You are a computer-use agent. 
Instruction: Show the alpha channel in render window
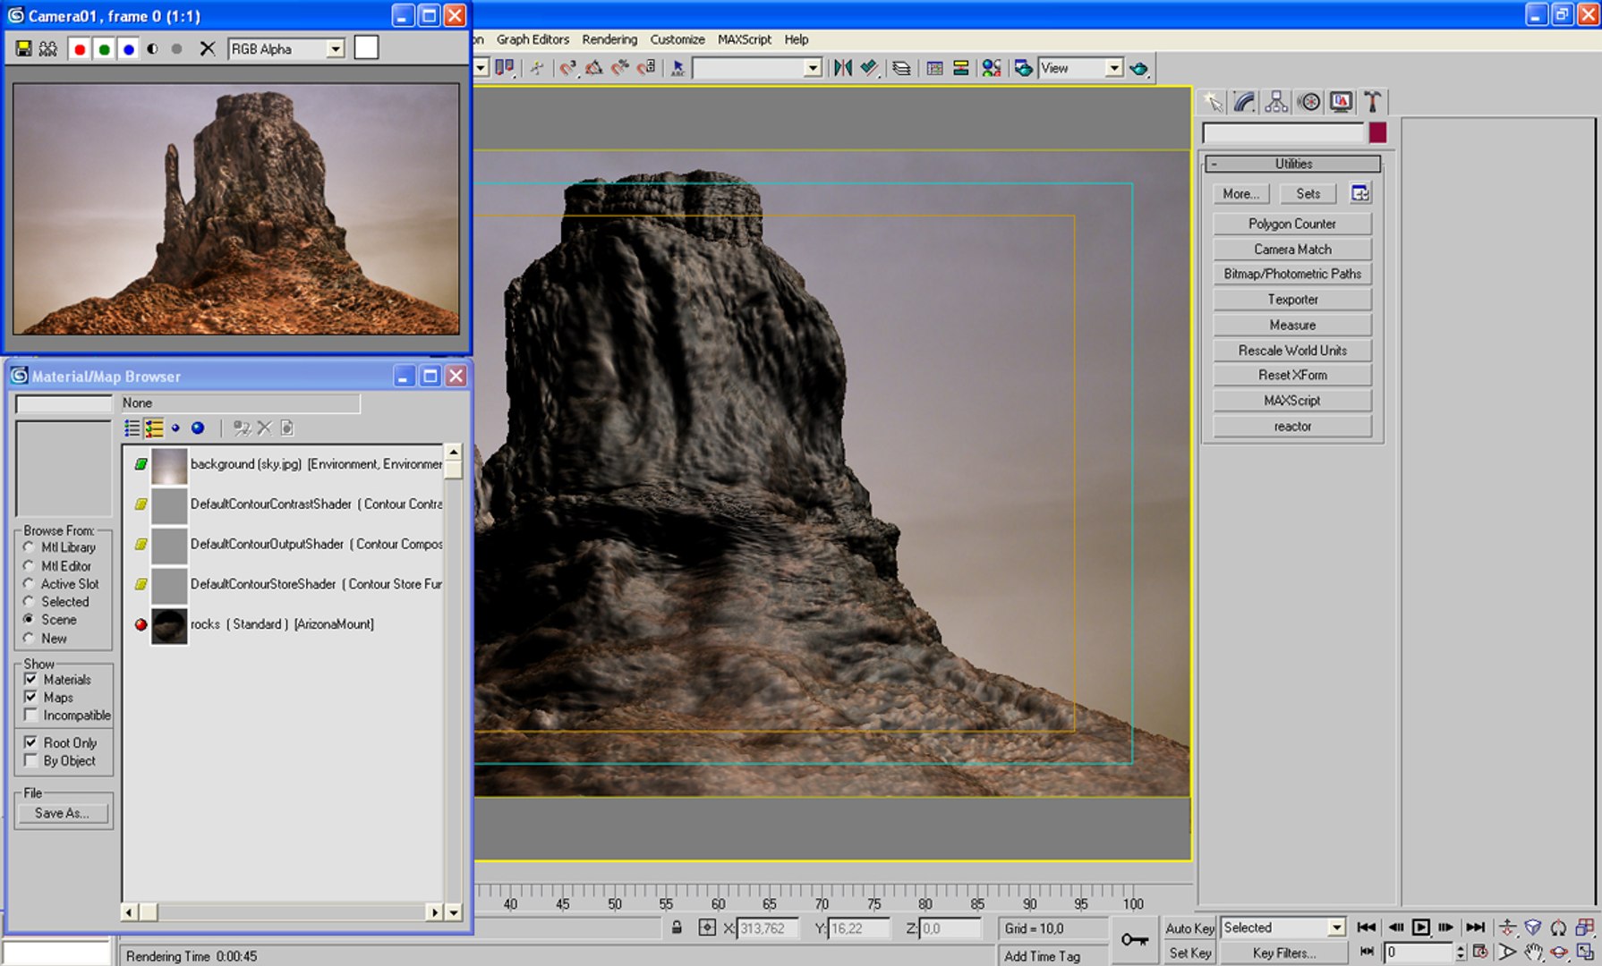point(153,49)
